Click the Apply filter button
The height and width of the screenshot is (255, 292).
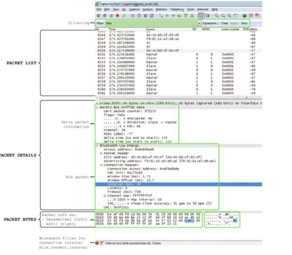coord(234,23)
